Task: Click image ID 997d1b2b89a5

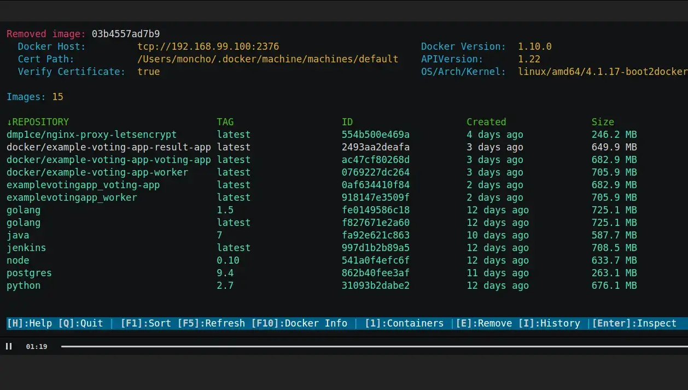Action: pyautogui.click(x=376, y=248)
